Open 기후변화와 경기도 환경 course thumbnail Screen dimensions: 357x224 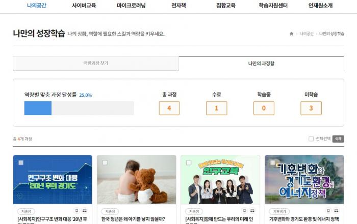[x=304, y=180]
